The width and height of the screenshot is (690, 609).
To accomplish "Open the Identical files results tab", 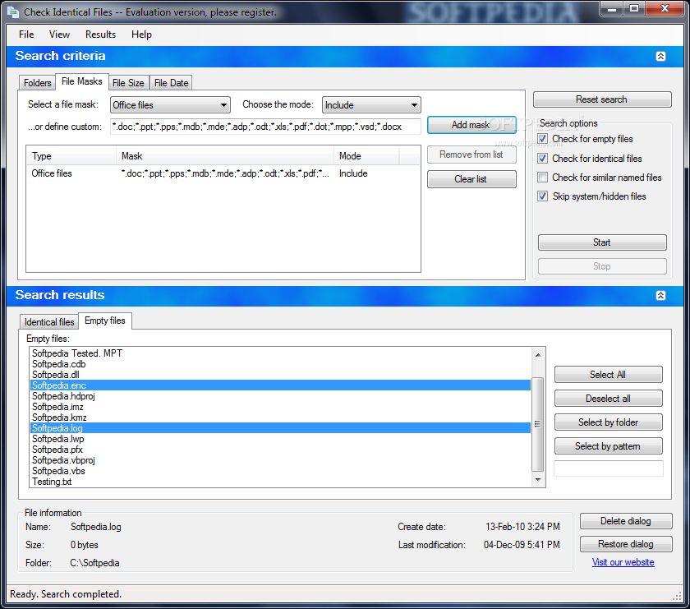I will pyautogui.click(x=49, y=322).
